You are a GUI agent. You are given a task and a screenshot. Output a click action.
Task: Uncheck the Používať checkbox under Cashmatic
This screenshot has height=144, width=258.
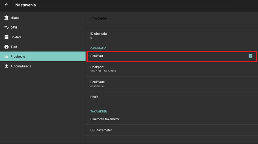(x=250, y=56)
